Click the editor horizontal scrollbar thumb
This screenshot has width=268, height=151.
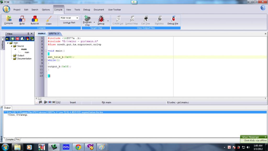click(40, 98)
